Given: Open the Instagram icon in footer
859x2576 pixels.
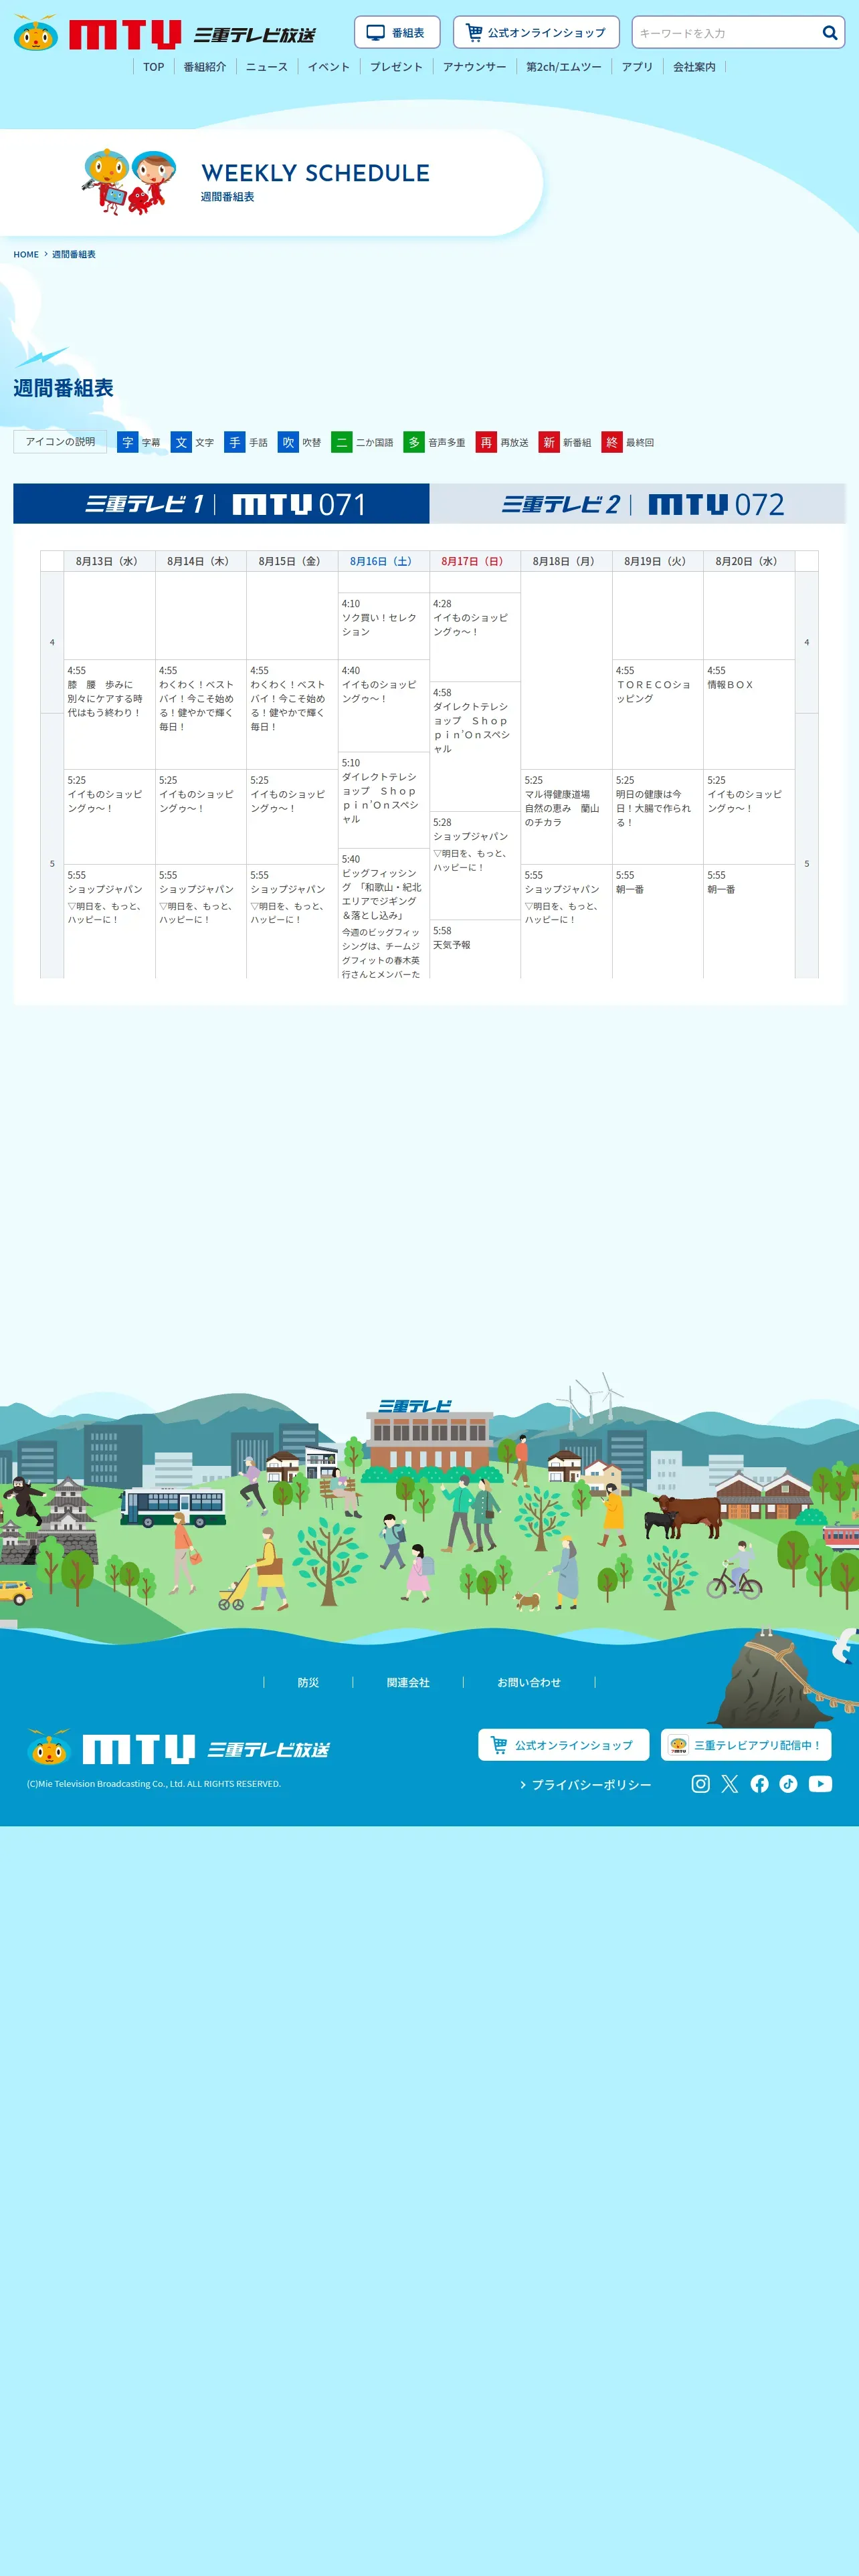Looking at the screenshot, I should (700, 1783).
